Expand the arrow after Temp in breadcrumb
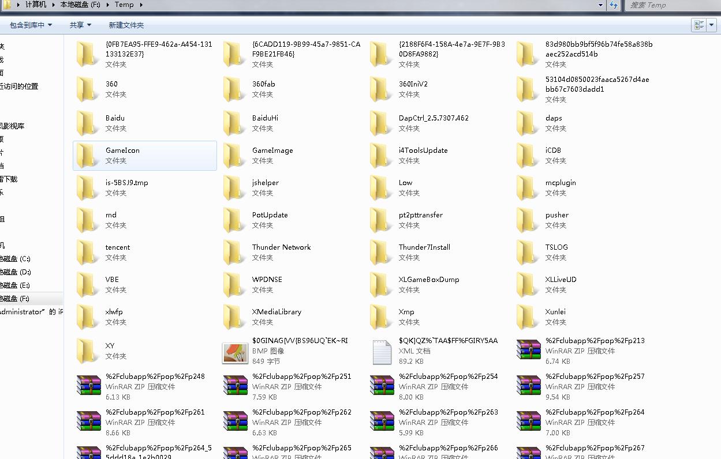The height and width of the screenshot is (459, 721). pos(140,5)
